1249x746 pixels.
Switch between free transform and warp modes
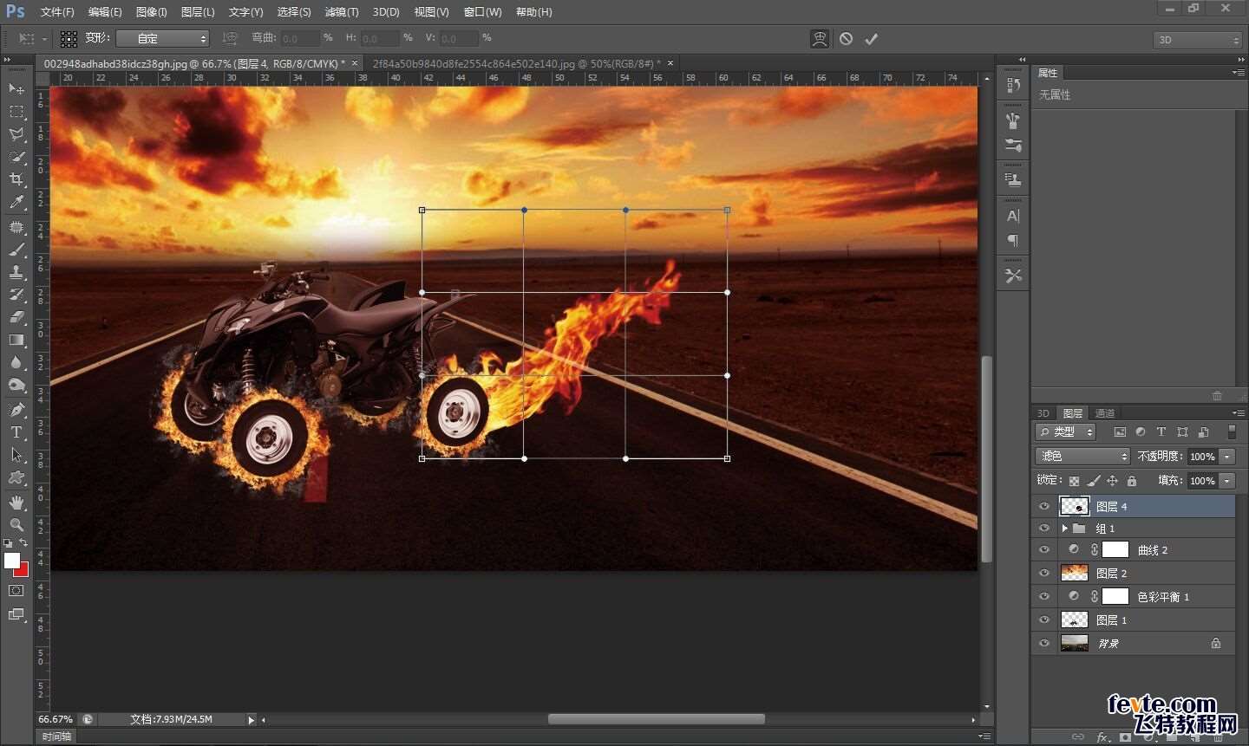tap(820, 39)
